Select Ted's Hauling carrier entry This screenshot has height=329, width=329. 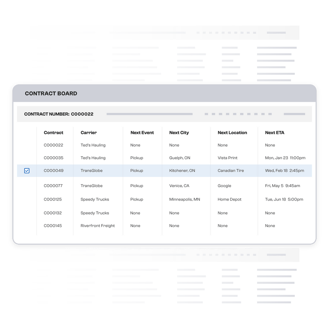click(x=93, y=145)
